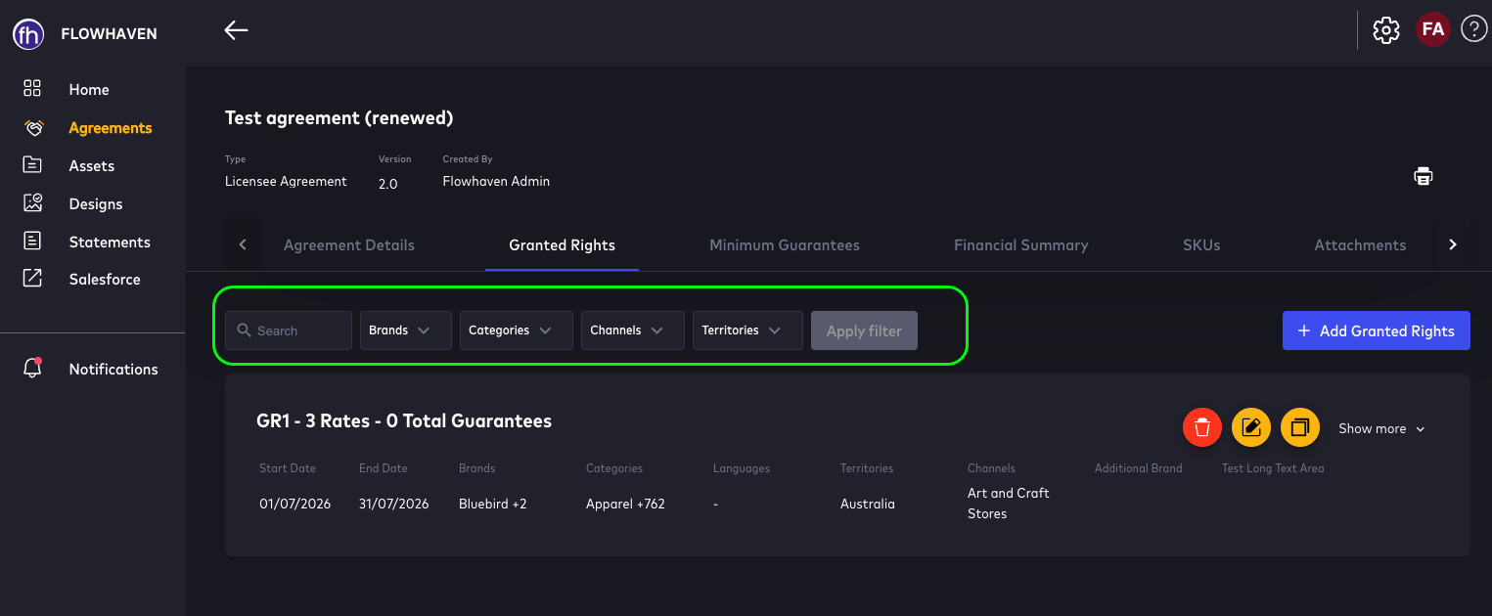The width and height of the screenshot is (1492, 616).
Task: Expand GR1 details with Show more
Action: pos(1381,428)
